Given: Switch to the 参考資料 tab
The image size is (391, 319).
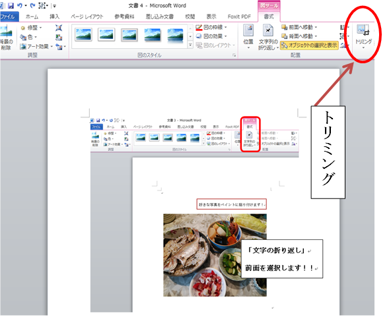Looking at the screenshot, I should (x=124, y=16).
